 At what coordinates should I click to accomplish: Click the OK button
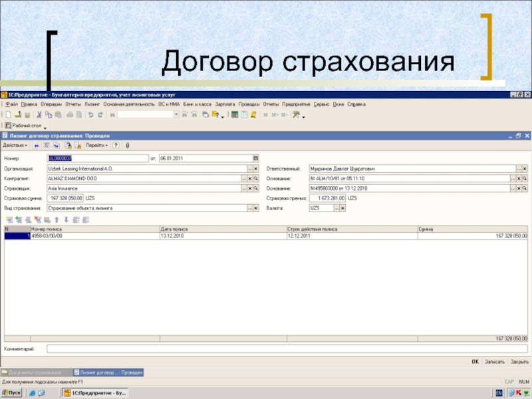[475, 362]
